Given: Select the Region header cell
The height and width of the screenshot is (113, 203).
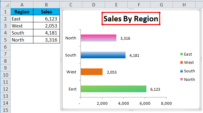Looking at the screenshot, I should click(22, 12).
